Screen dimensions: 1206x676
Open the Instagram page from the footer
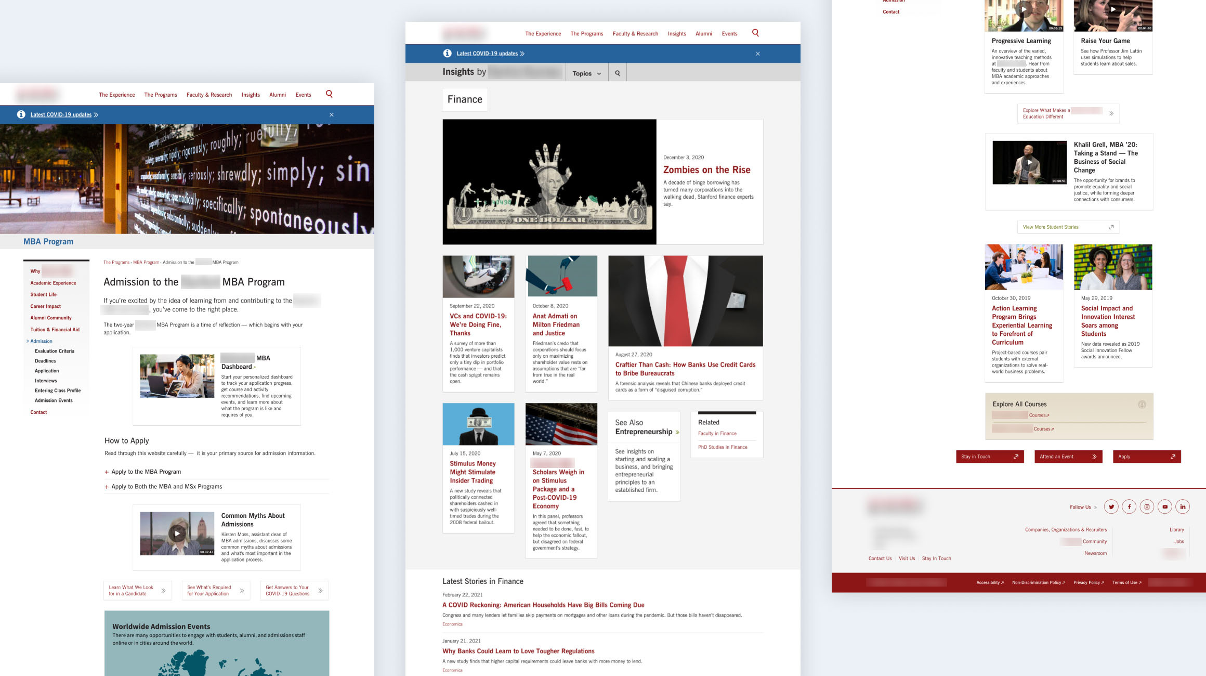1146,506
